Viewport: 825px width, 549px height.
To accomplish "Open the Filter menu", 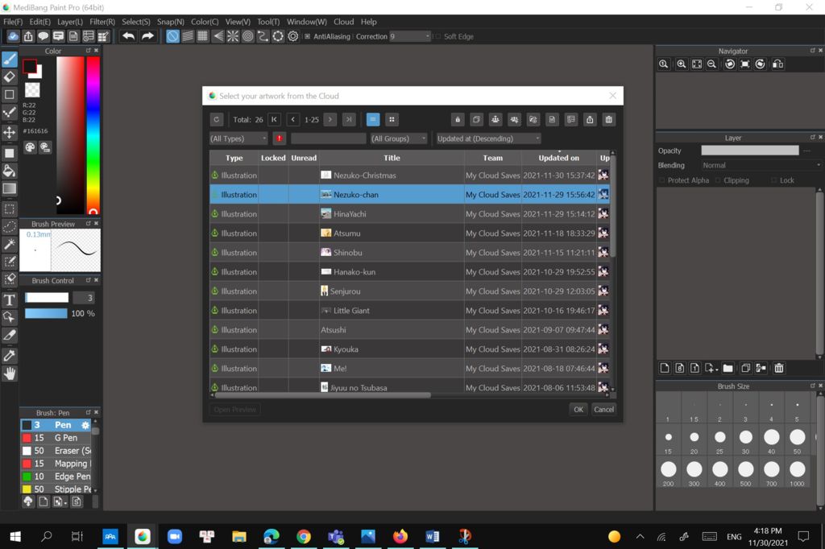I will point(102,22).
